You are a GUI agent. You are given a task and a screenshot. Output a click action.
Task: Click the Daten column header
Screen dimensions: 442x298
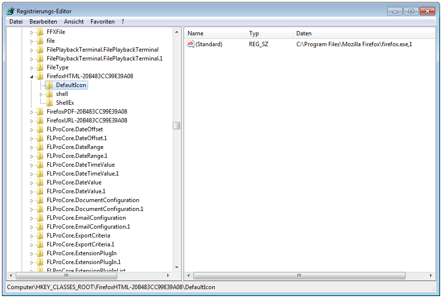pyautogui.click(x=363, y=33)
